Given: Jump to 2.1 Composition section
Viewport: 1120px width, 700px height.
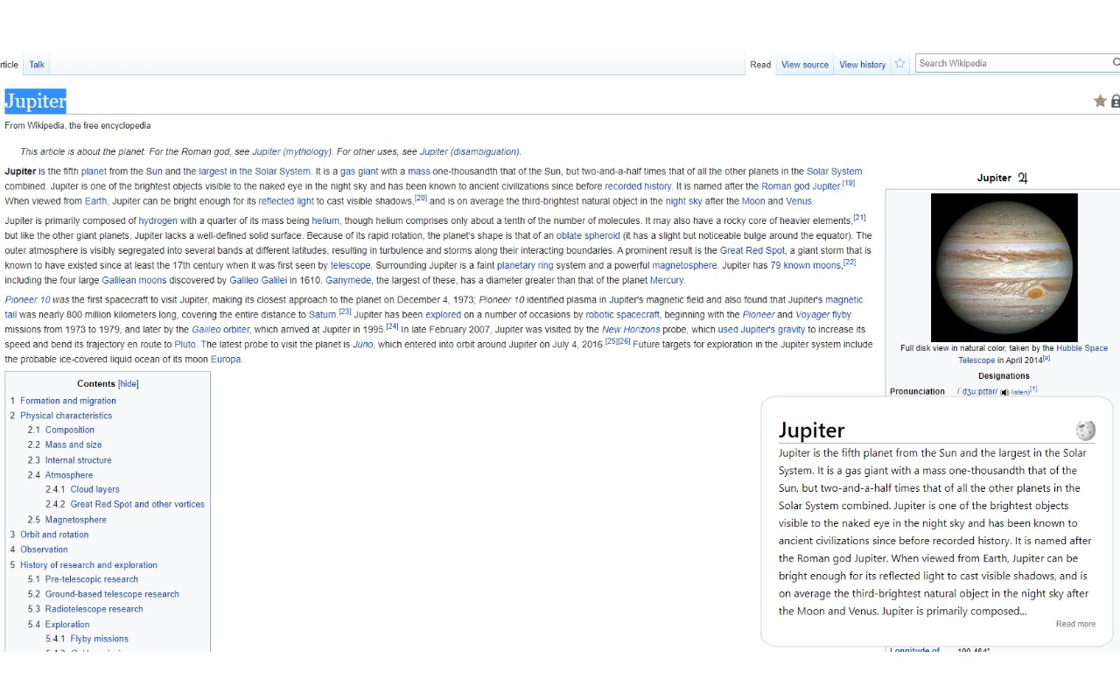Looking at the screenshot, I should [x=70, y=430].
